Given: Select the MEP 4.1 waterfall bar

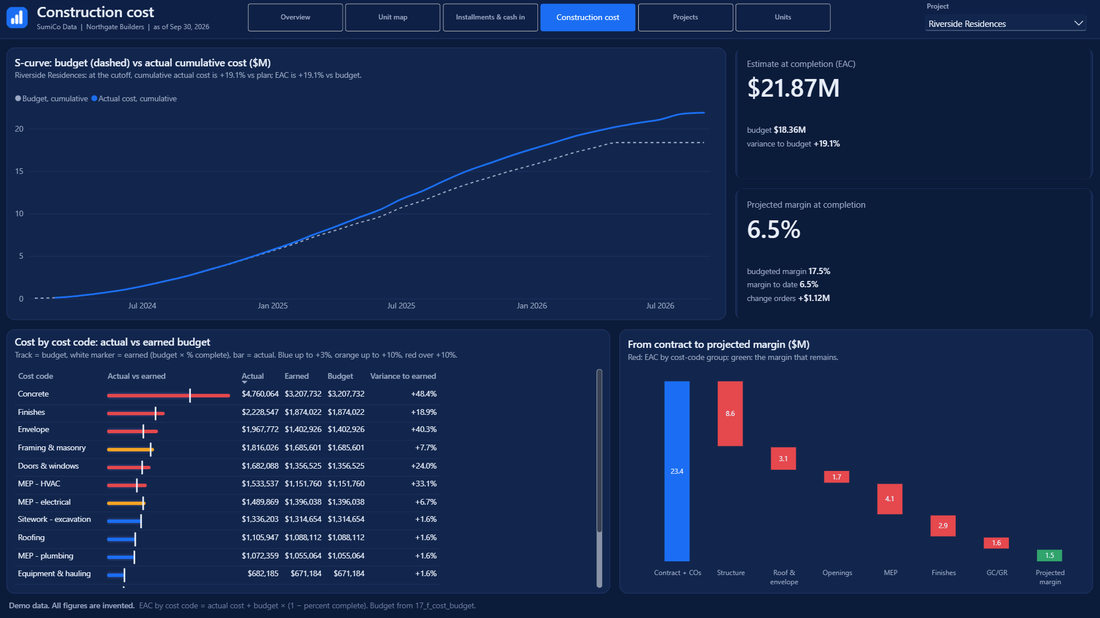Looking at the screenshot, I should click(890, 499).
